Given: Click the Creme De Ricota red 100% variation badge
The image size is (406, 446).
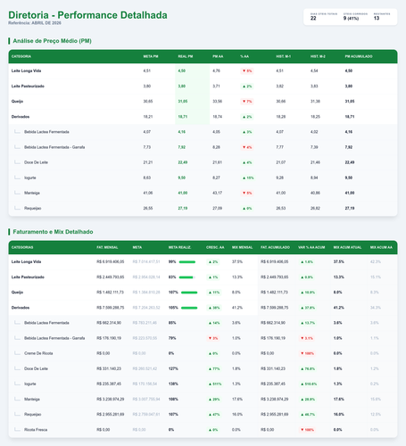Looking at the screenshot, I should pos(307,353).
